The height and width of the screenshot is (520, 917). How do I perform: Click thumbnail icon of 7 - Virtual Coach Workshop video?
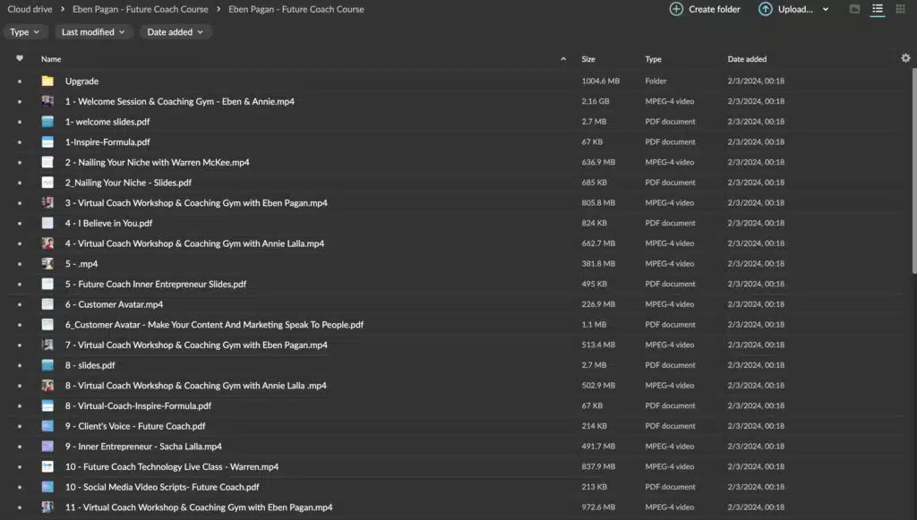click(x=47, y=345)
